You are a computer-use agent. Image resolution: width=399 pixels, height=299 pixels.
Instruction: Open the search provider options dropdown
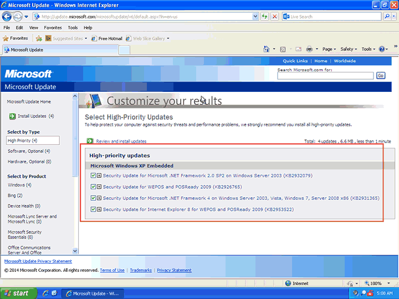click(x=394, y=17)
